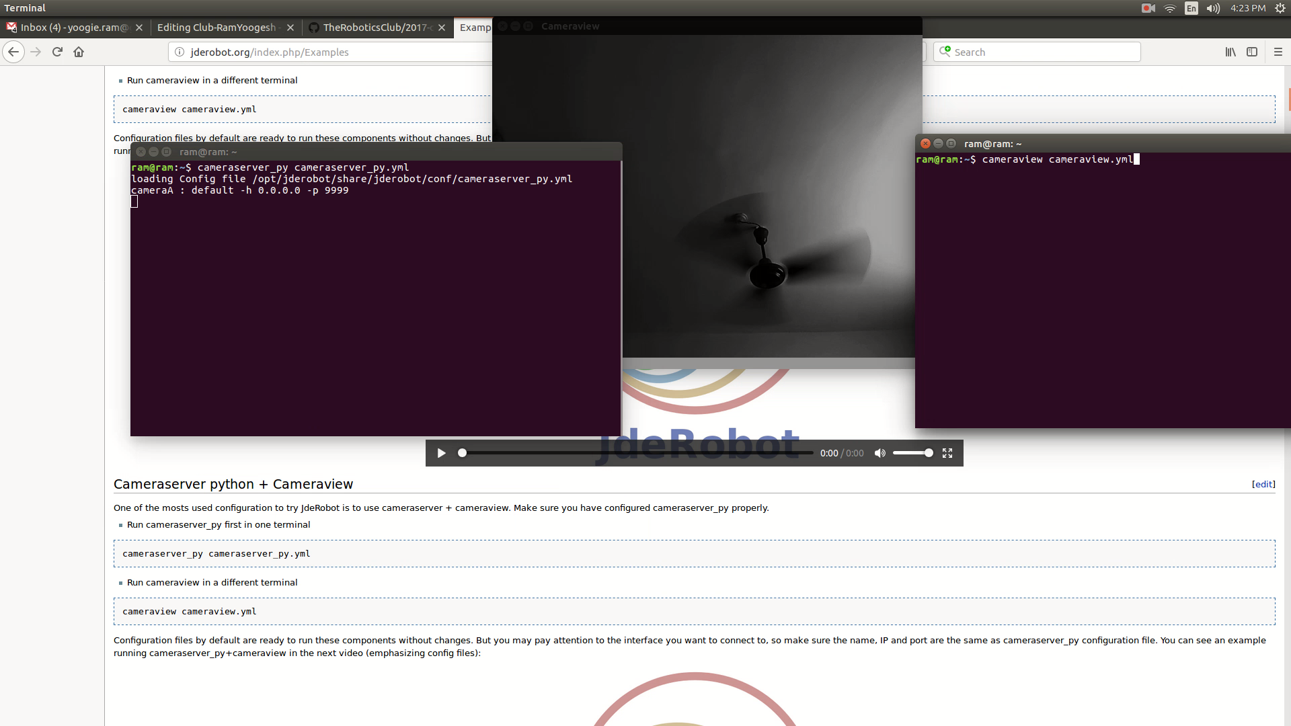Go to the Firefox home page
Viewport: 1291px width, 726px height.
[79, 52]
